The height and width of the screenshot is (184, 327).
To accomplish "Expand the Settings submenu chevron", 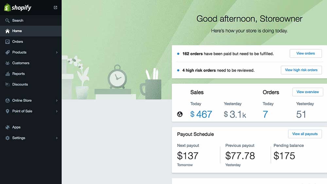I will 57,138.
